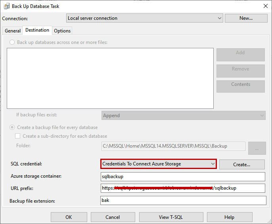Screen dimensions: 272x224
Task: Click the Create... credential button
Action: pyautogui.click(x=241, y=164)
